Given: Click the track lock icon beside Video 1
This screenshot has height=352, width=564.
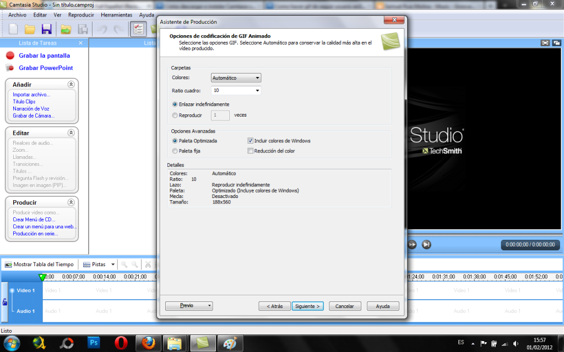Looking at the screenshot, I should click(x=4, y=302).
